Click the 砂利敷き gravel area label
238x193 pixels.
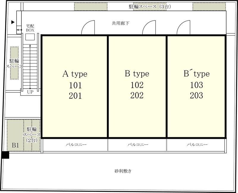pos(123,171)
